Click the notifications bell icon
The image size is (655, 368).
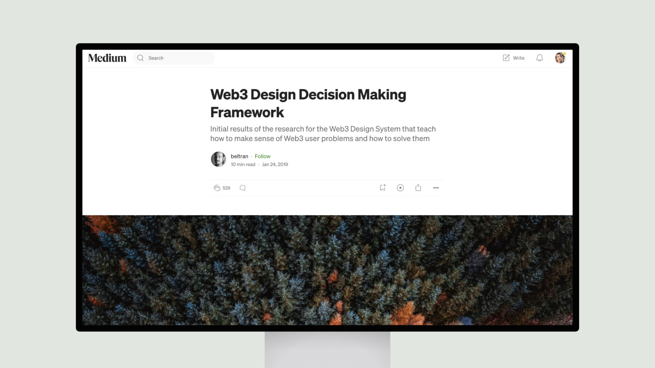540,58
